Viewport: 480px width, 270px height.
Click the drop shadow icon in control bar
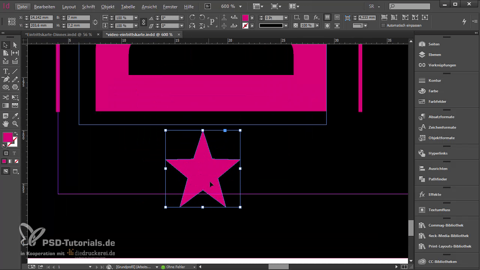click(x=306, y=18)
